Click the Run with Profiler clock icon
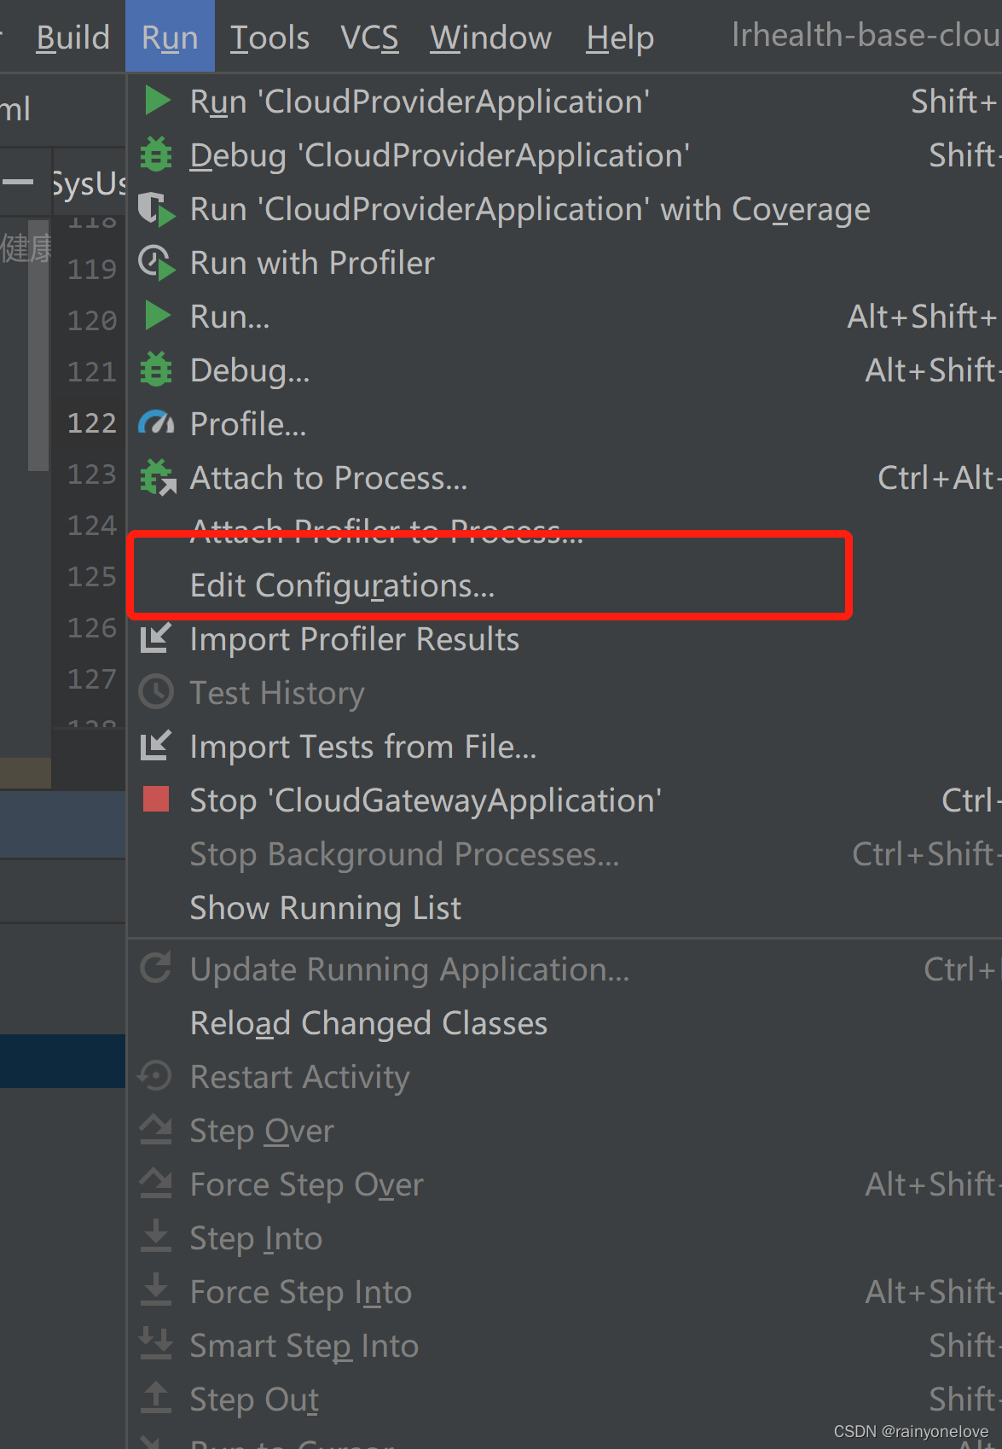 [x=157, y=263]
